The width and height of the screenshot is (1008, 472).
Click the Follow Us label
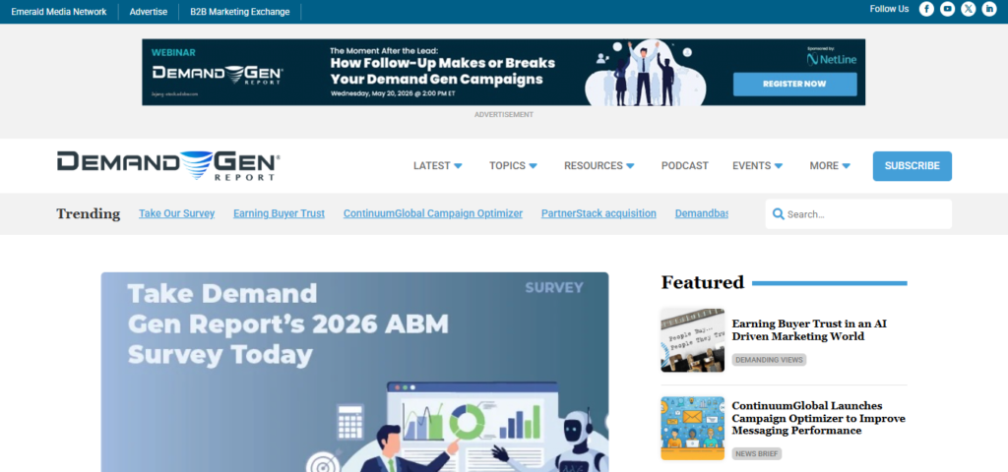[889, 9]
